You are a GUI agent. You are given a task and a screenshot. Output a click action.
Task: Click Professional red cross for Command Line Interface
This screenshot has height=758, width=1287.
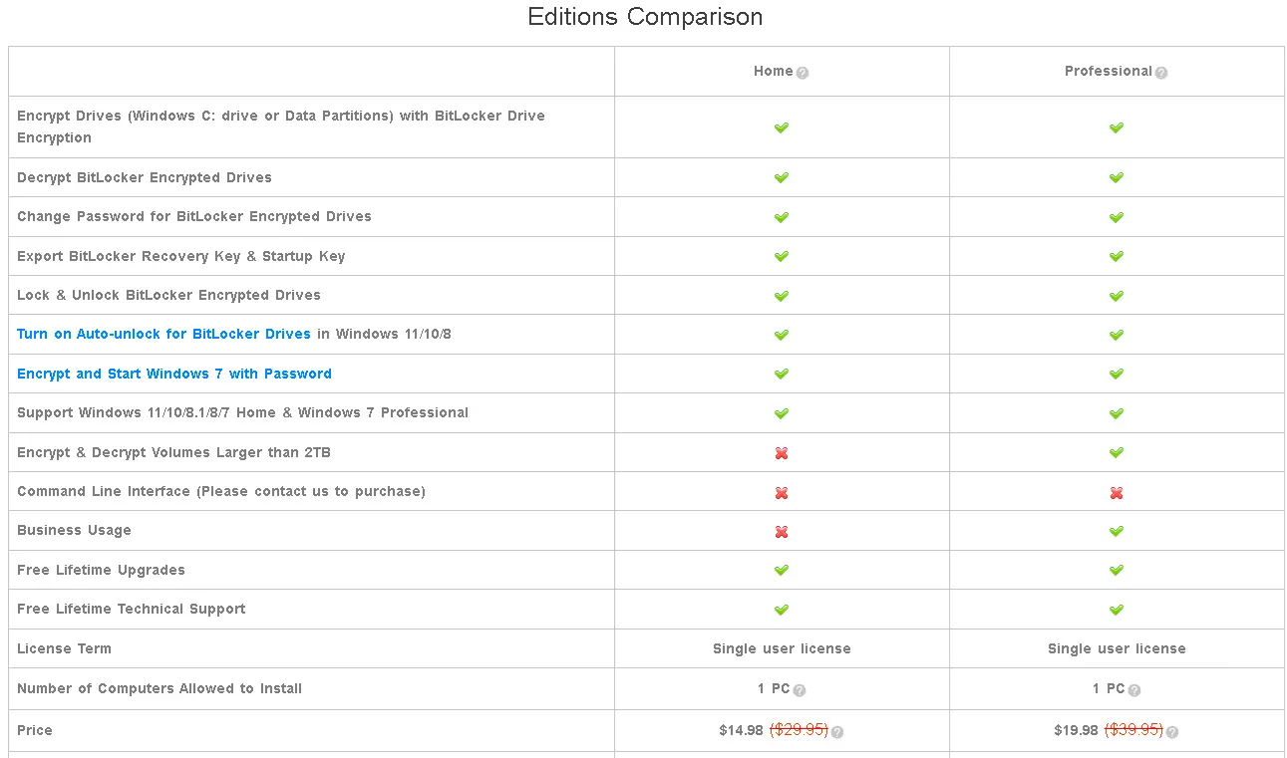pos(1117,493)
